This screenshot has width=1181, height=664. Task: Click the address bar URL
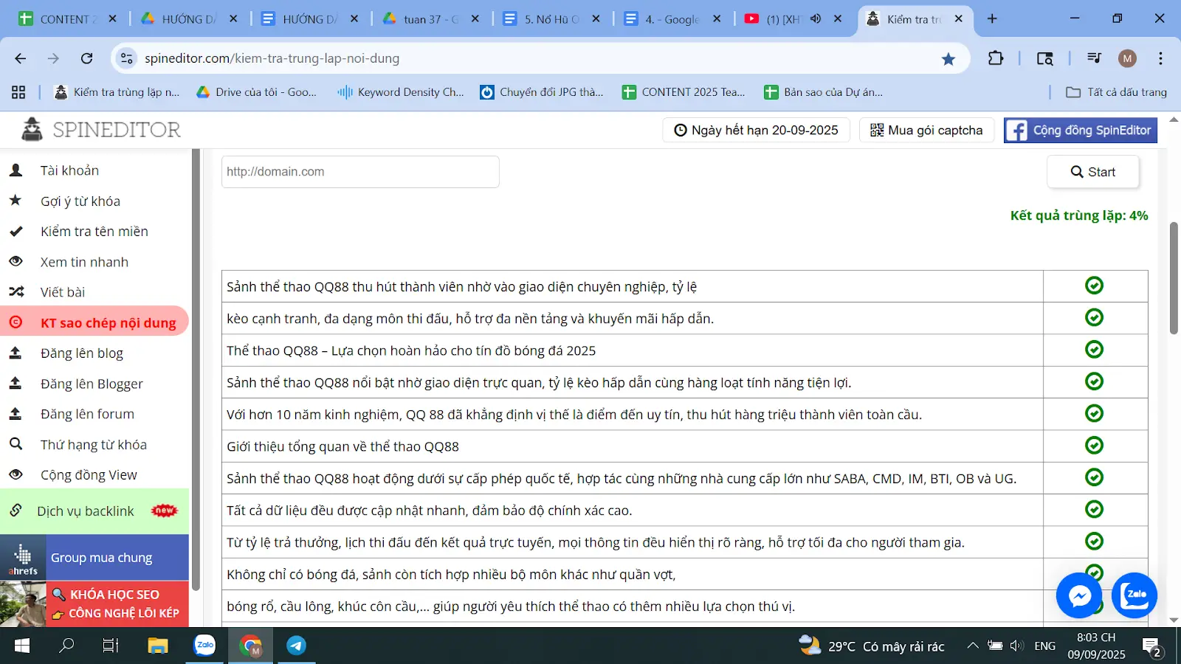tap(272, 58)
